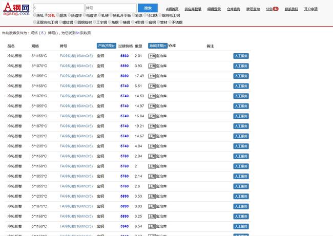This screenshot has width=333, height=236.
Task: Pick the 取向电工钢 radio option
Action: point(160,15)
